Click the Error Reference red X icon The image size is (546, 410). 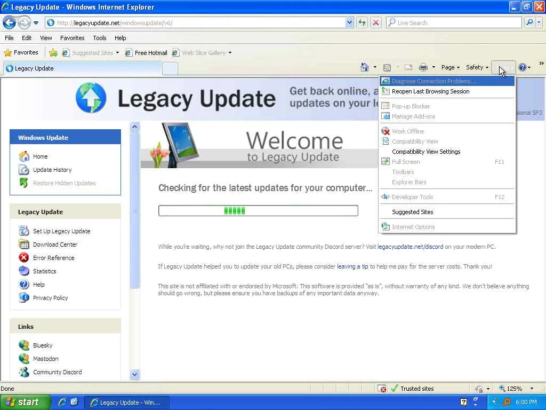pos(23,258)
